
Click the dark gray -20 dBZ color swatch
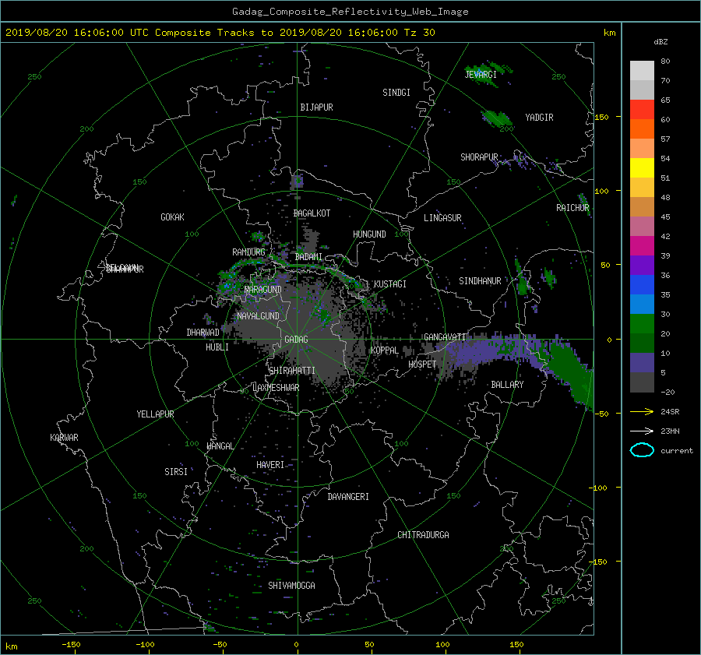tap(642, 382)
